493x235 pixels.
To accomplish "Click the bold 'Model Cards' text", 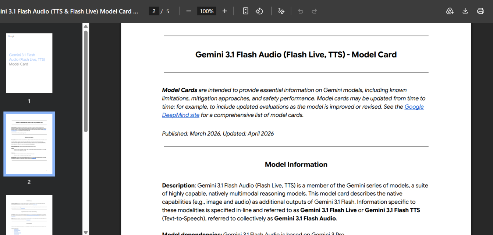I will tap(180, 90).
